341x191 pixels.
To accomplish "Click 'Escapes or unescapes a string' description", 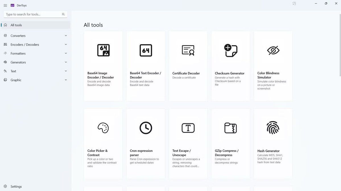I will click(x=186, y=163).
